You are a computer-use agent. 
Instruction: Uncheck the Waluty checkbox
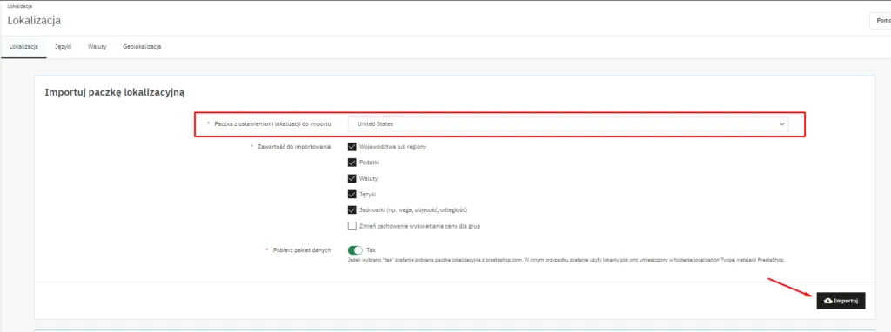pyautogui.click(x=352, y=178)
